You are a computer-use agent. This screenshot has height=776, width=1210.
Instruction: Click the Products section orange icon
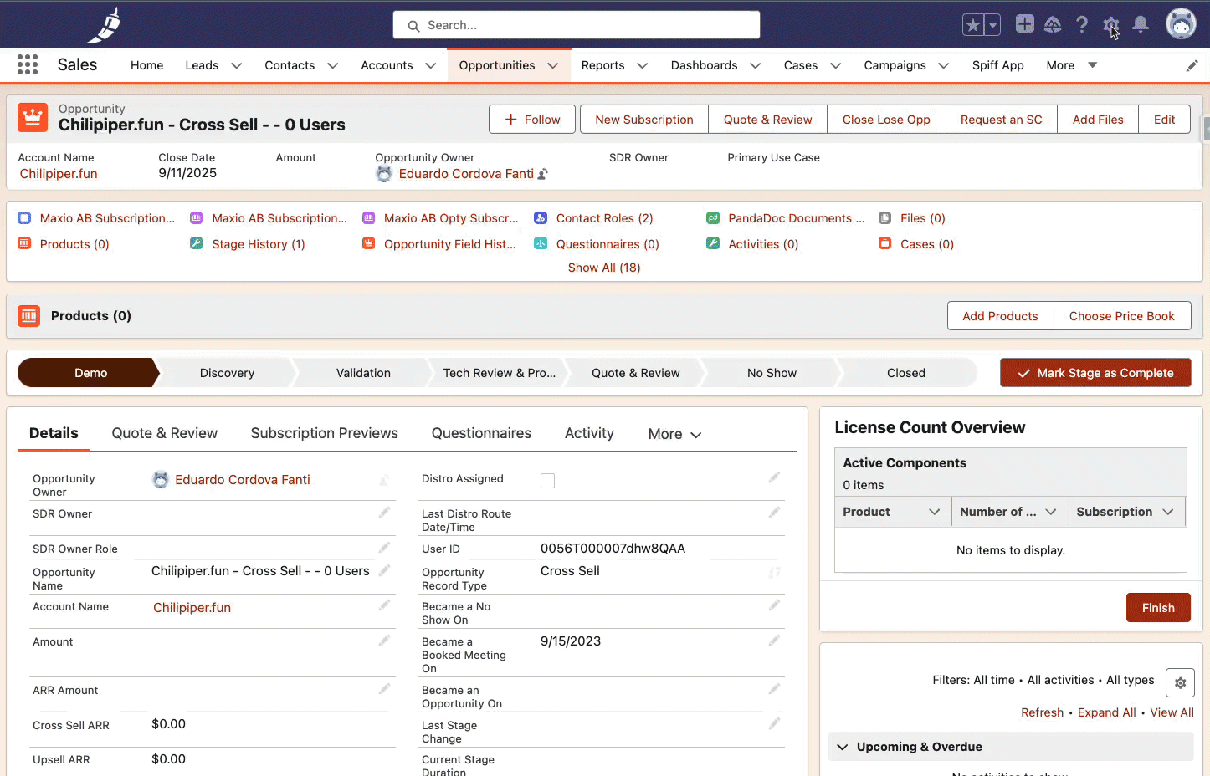29,315
